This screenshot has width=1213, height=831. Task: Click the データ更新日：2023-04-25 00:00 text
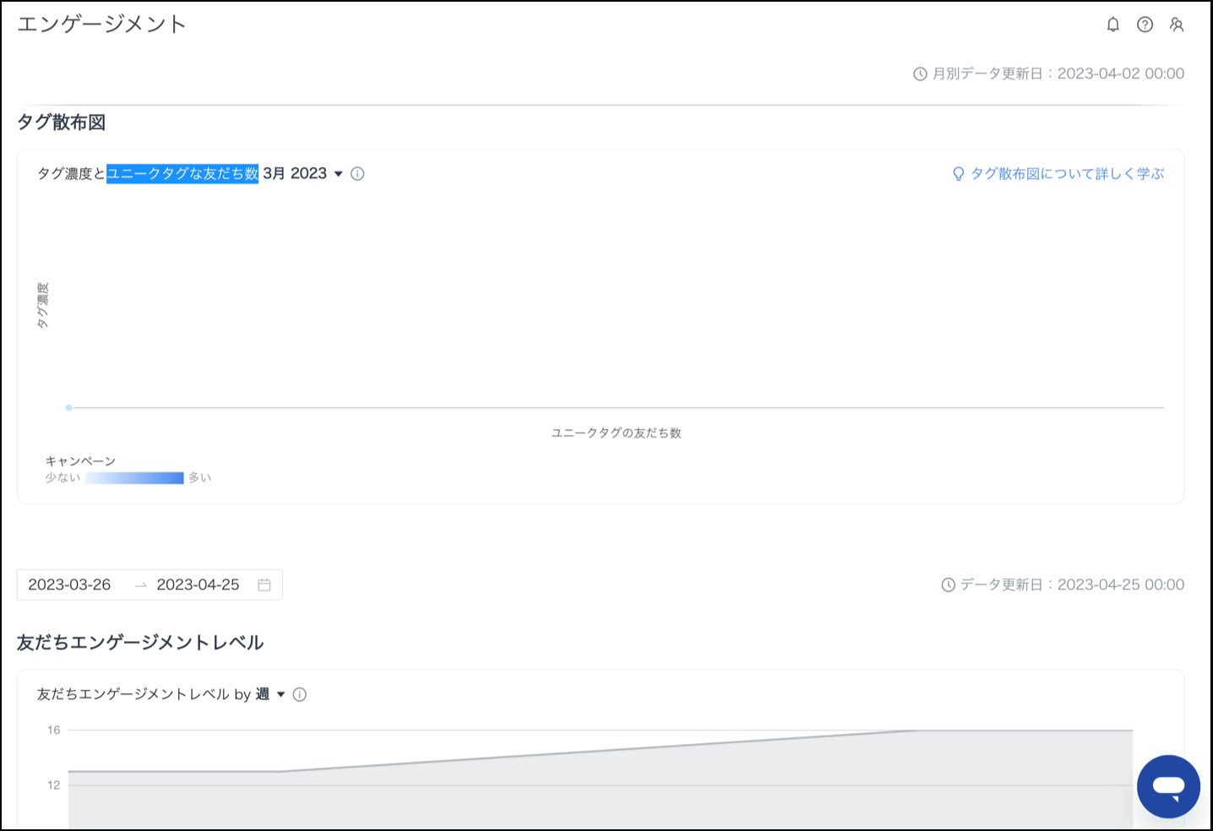[1073, 584]
